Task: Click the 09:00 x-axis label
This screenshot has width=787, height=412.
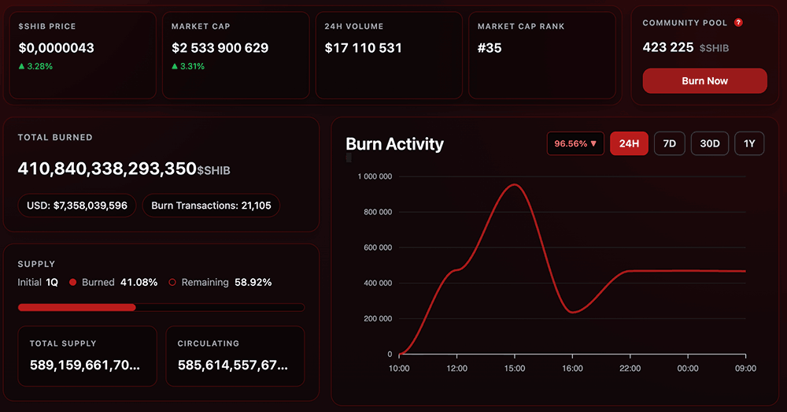Action: (x=745, y=369)
